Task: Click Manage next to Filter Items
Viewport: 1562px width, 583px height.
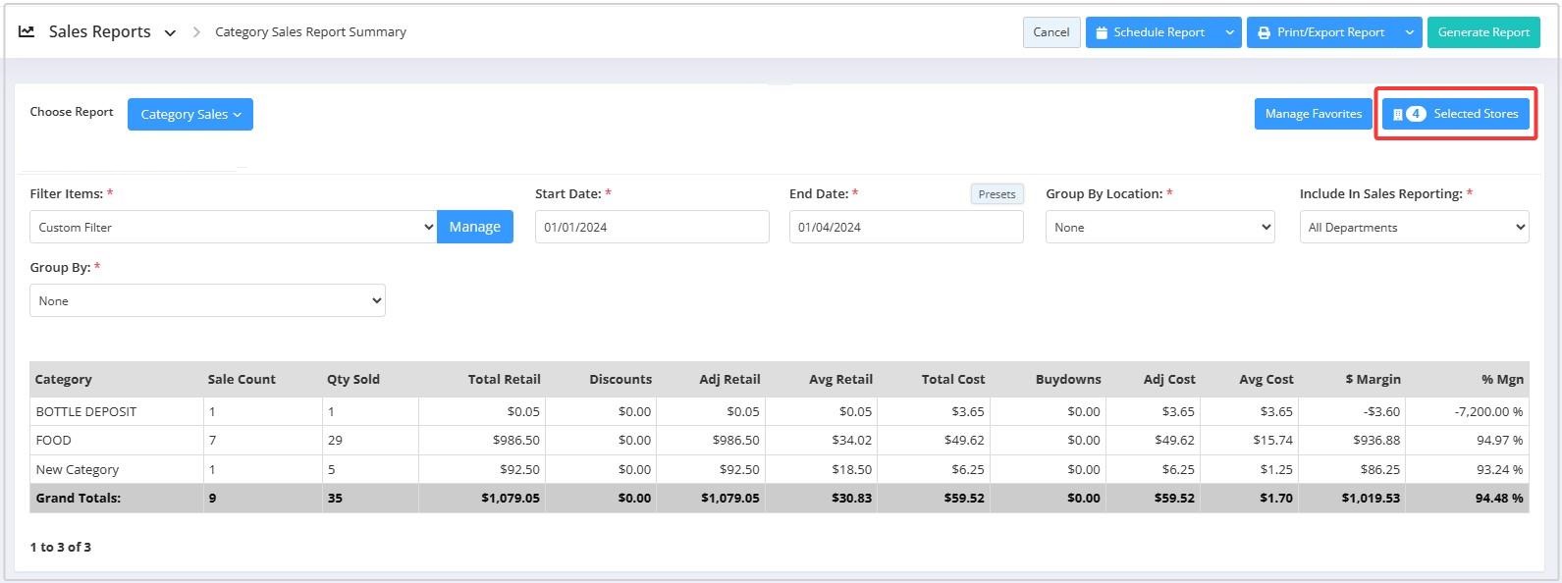Action: click(475, 227)
